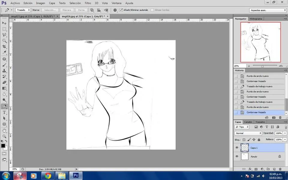Toggle layer filter switch
This screenshot has height=180, width=288.
click(x=286, y=127)
